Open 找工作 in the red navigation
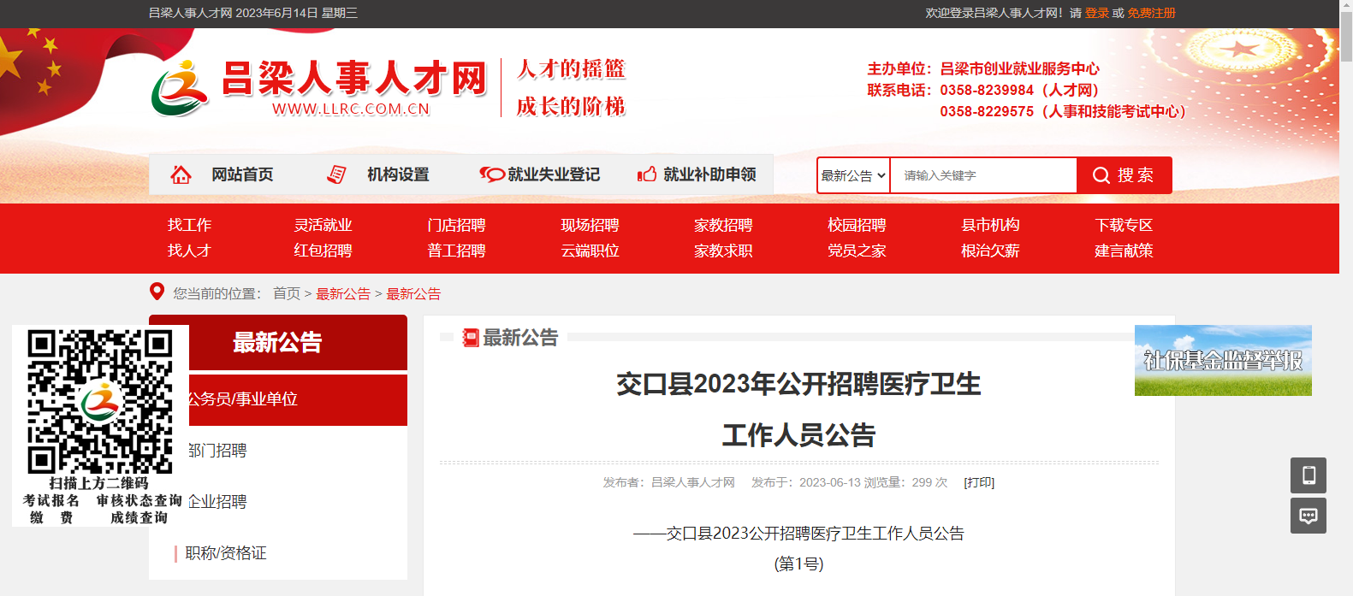1353x596 pixels. click(x=189, y=225)
